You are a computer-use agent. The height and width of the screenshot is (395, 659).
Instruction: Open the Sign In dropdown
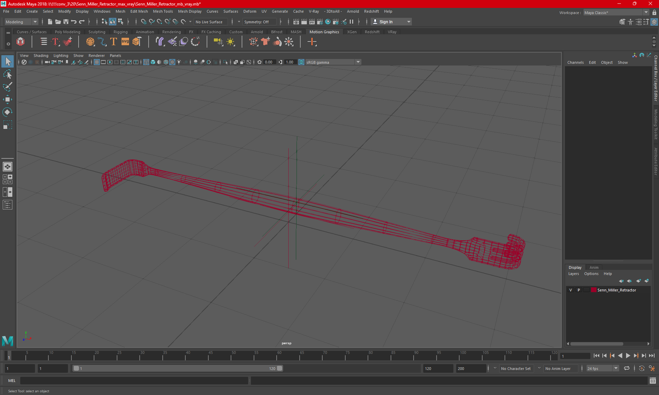click(391, 22)
